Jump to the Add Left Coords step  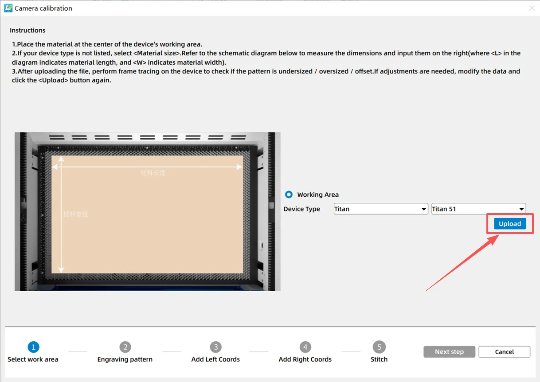(x=215, y=359)
